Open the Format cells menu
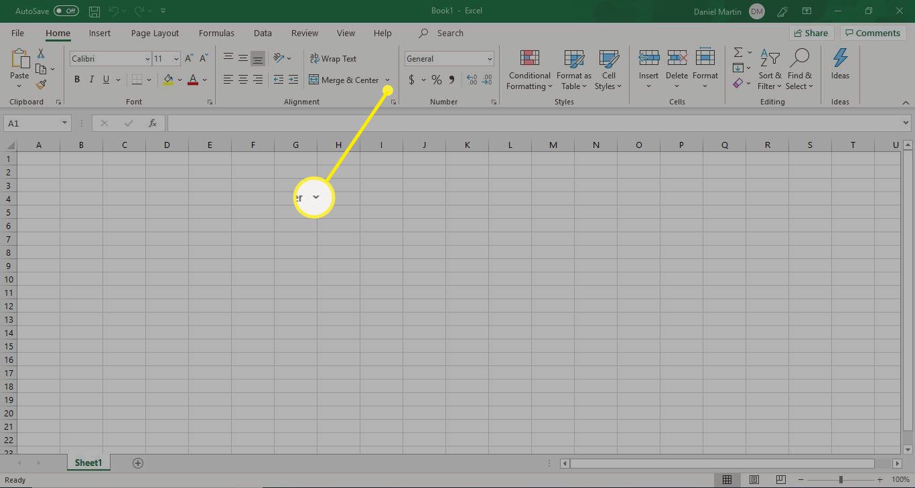The image size is (915, 488). point(705,69)
